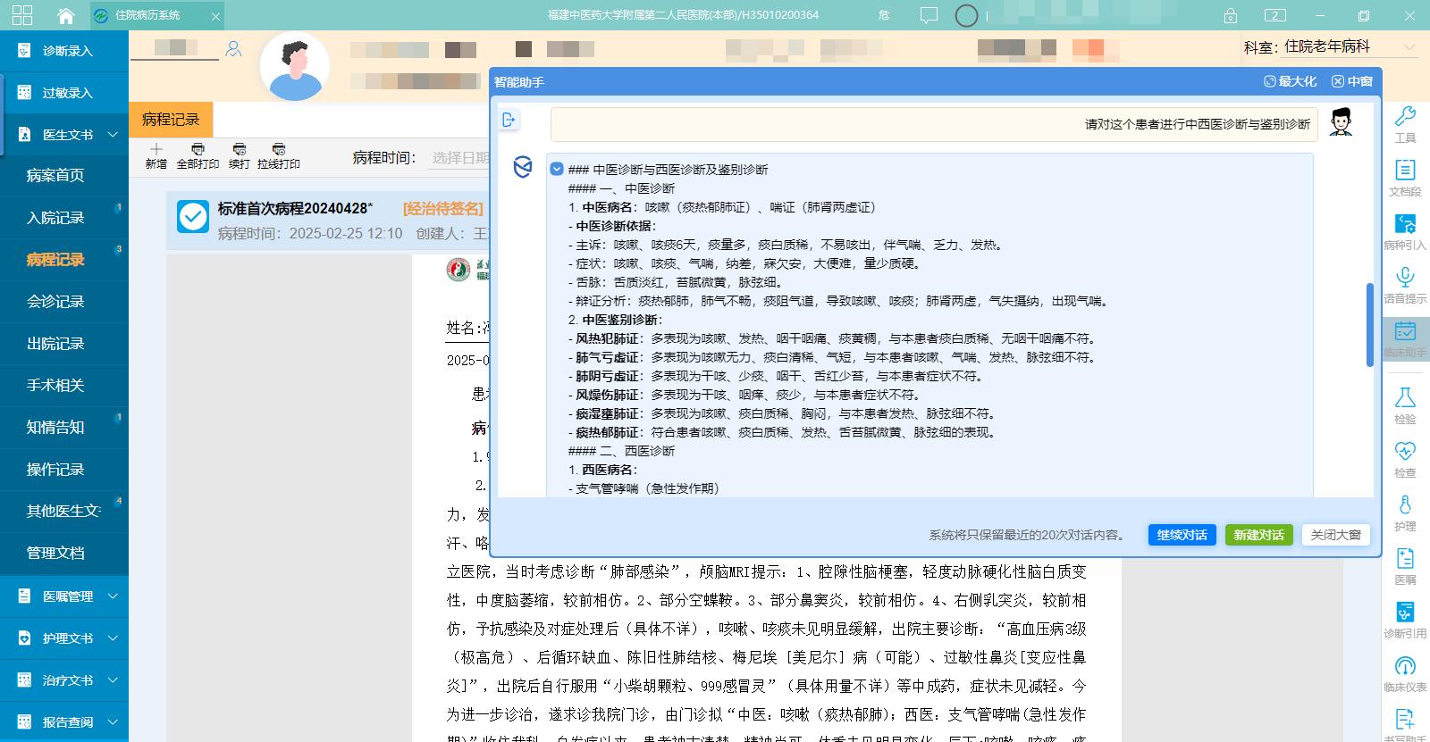Open the 检验 flask icon

[1405, 398]
